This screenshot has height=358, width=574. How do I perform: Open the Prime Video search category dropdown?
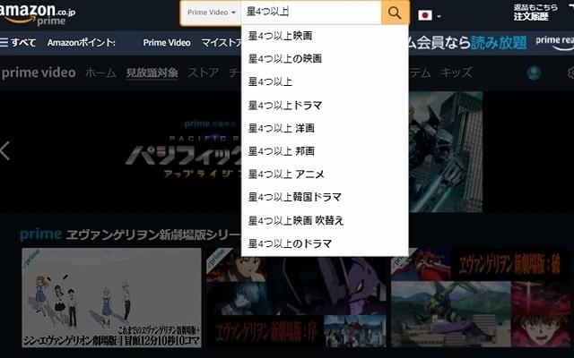click(x=212, y=13)
